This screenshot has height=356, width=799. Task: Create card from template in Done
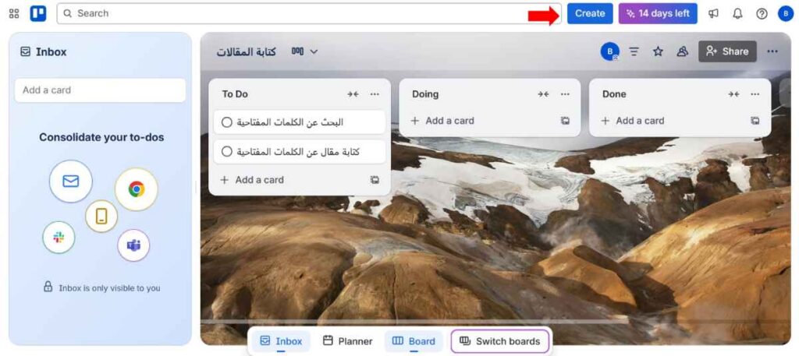[755, 121]
